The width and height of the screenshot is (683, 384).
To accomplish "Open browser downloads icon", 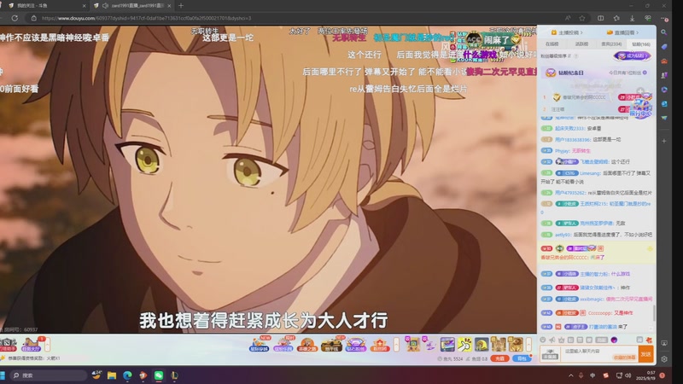I will point(632,18).
